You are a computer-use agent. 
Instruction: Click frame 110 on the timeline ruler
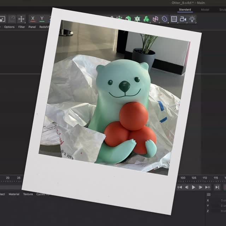tap(205, 178)
